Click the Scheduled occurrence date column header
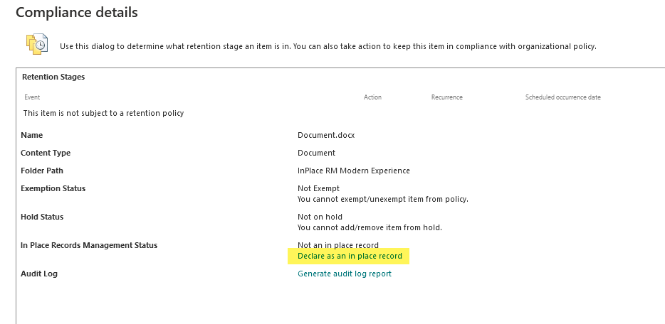The width and height of the screenshot is (665, 324). (x=562, y=97)
